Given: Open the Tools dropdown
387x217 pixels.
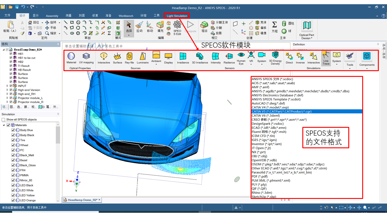Looking at the screenshot, I should tap(350, 68).
